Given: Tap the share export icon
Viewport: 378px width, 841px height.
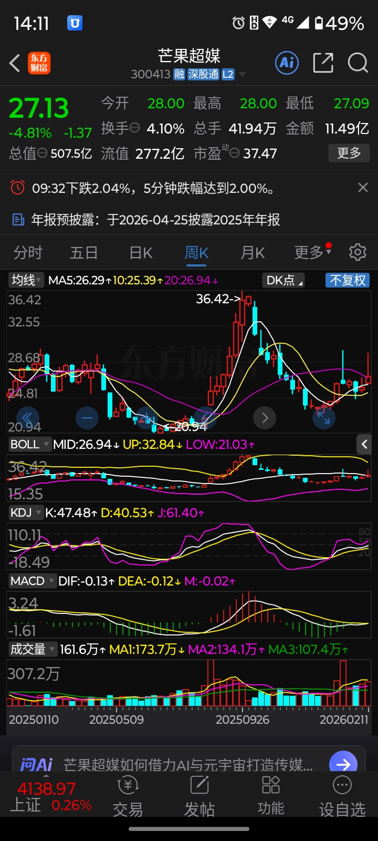Looking at the screenshot, I should click(x=323, y=63).
